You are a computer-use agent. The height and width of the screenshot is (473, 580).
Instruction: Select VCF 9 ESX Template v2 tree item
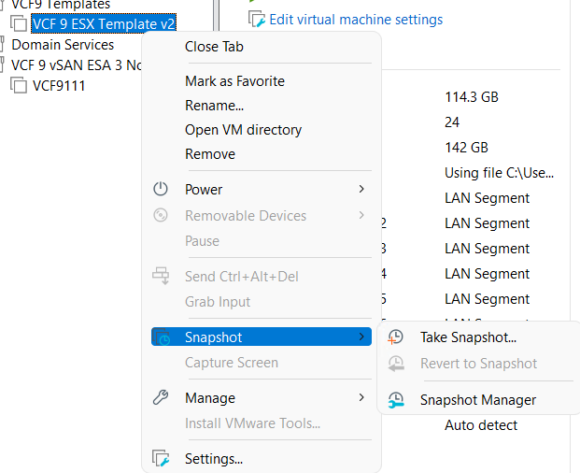[x=103, y=23]
